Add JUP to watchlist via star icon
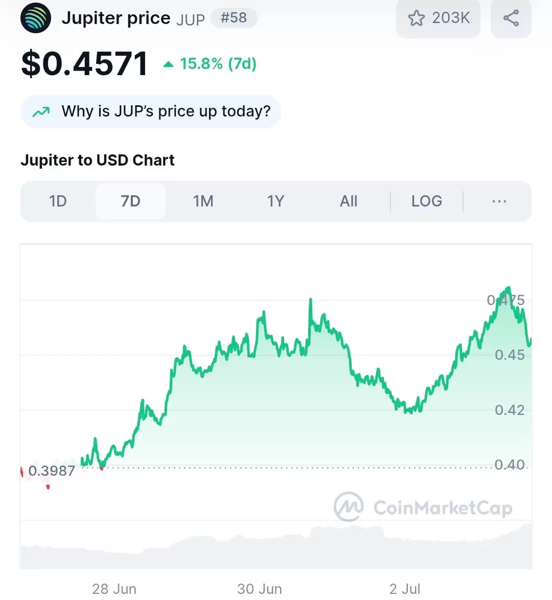The width and height of the screenshot is (552, 600). 417,18
